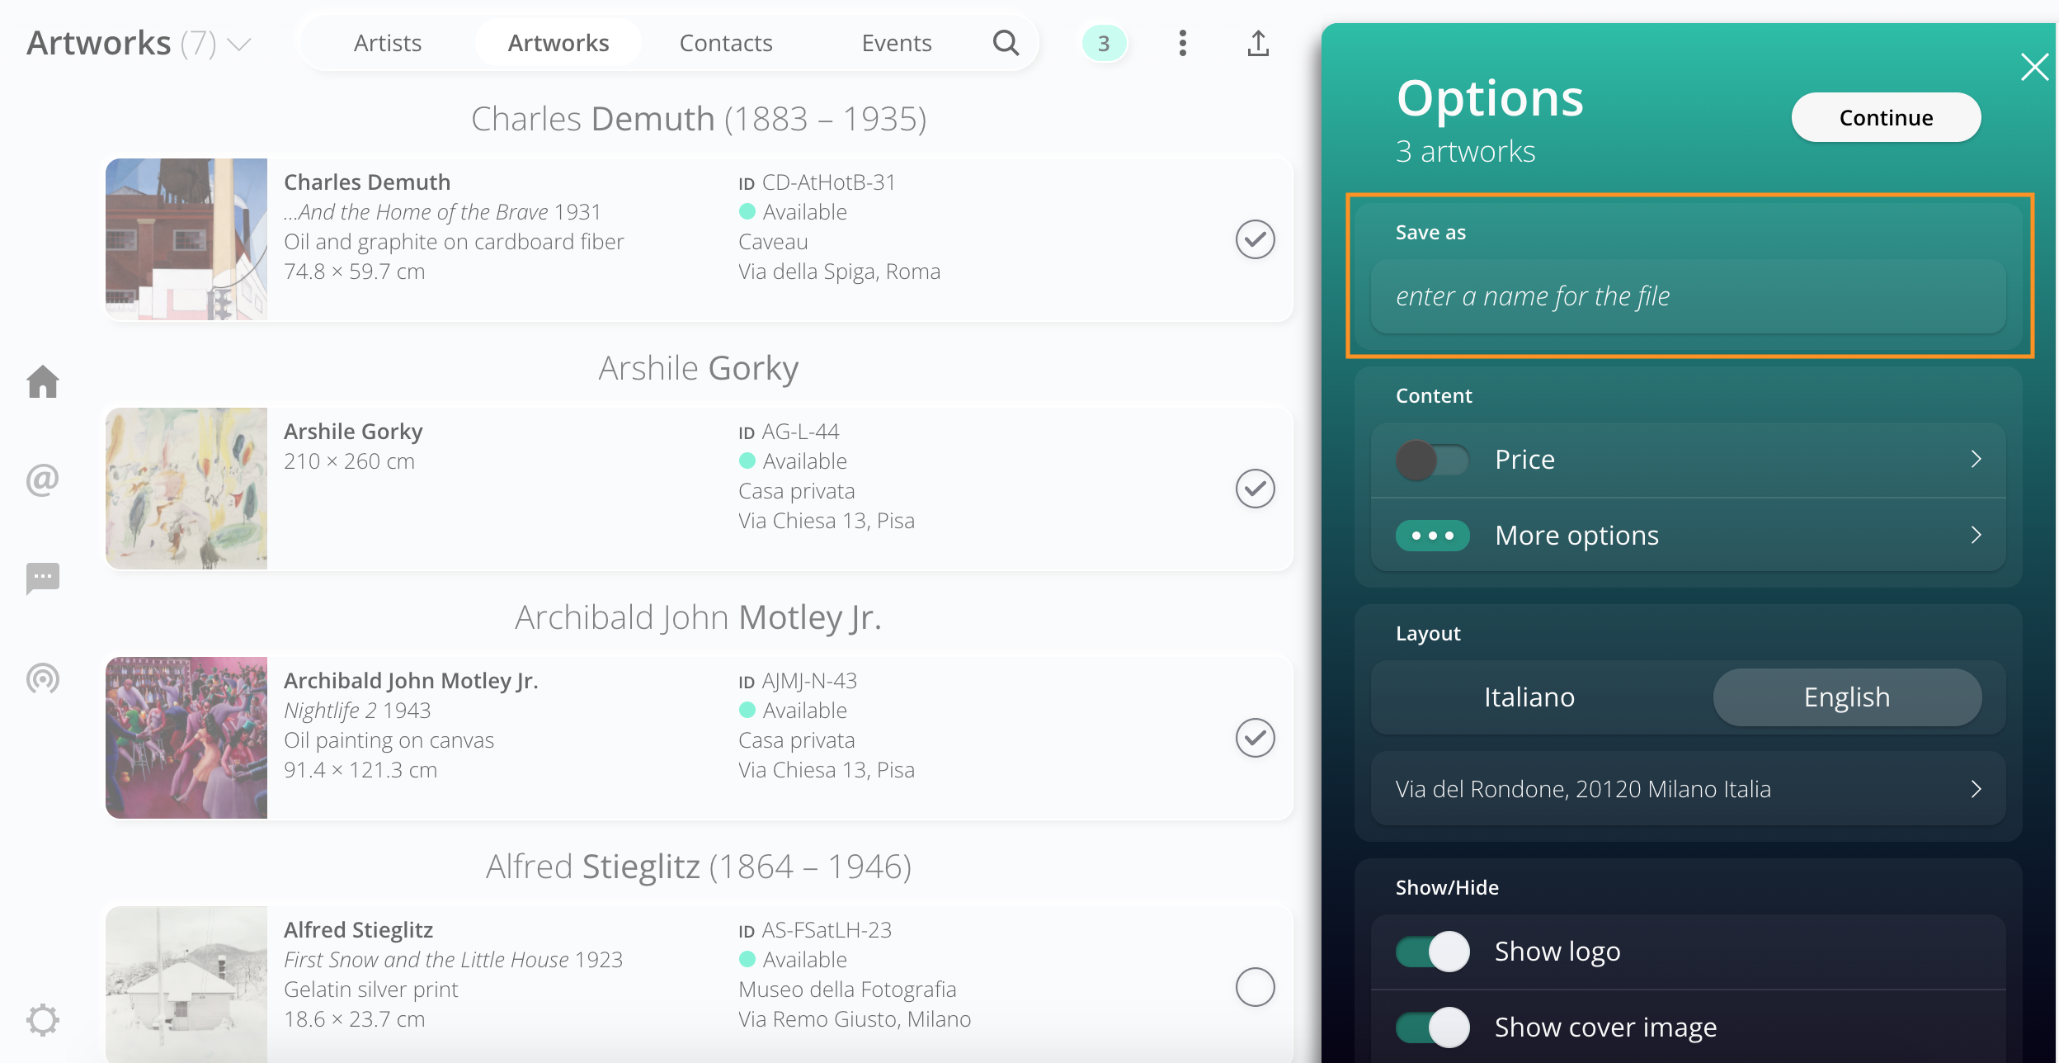Click the 3 selected items badge
The image size is (2059, 1063).
(x=1104, y=43)
